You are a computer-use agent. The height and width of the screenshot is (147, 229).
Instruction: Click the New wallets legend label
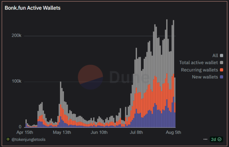point(205,77)
